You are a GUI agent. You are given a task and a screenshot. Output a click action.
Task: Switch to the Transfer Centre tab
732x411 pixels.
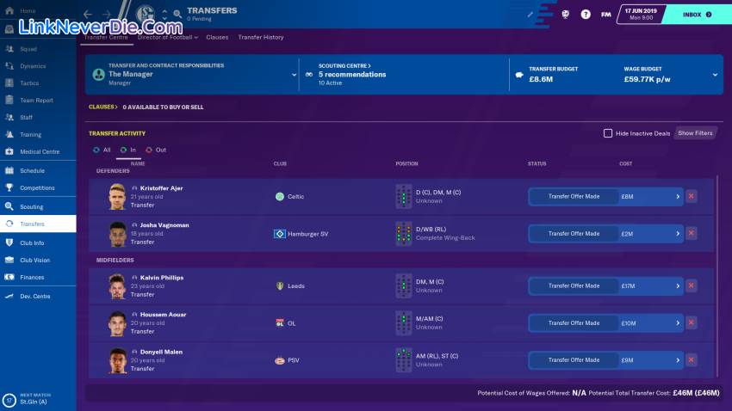tap(106, 37)
